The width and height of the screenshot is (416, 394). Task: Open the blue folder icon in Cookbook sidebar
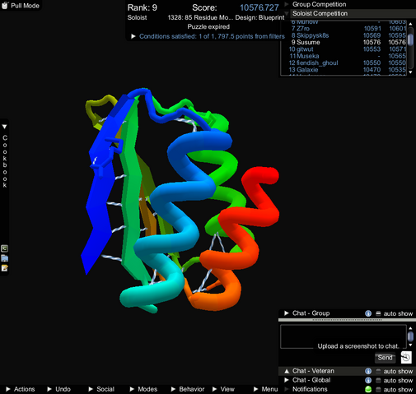[x=5, y=258]
